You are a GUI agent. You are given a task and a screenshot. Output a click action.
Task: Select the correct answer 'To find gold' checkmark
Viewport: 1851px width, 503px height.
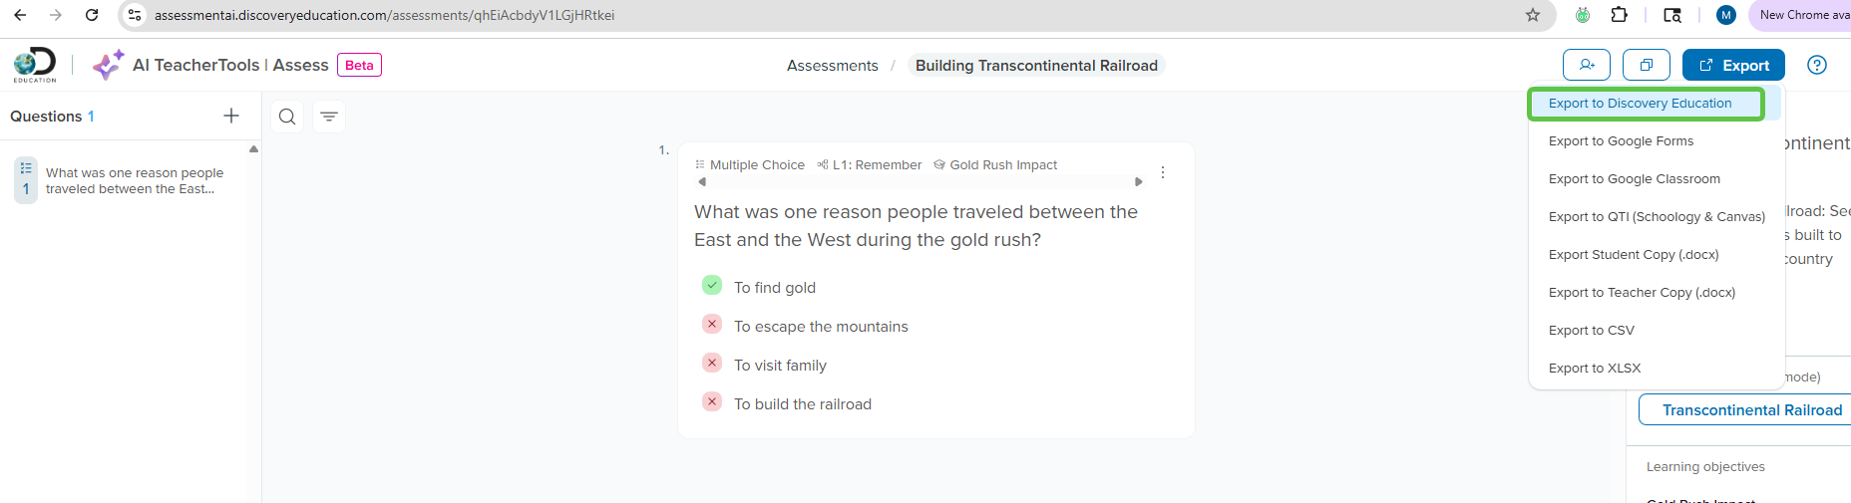pos(712,286)
